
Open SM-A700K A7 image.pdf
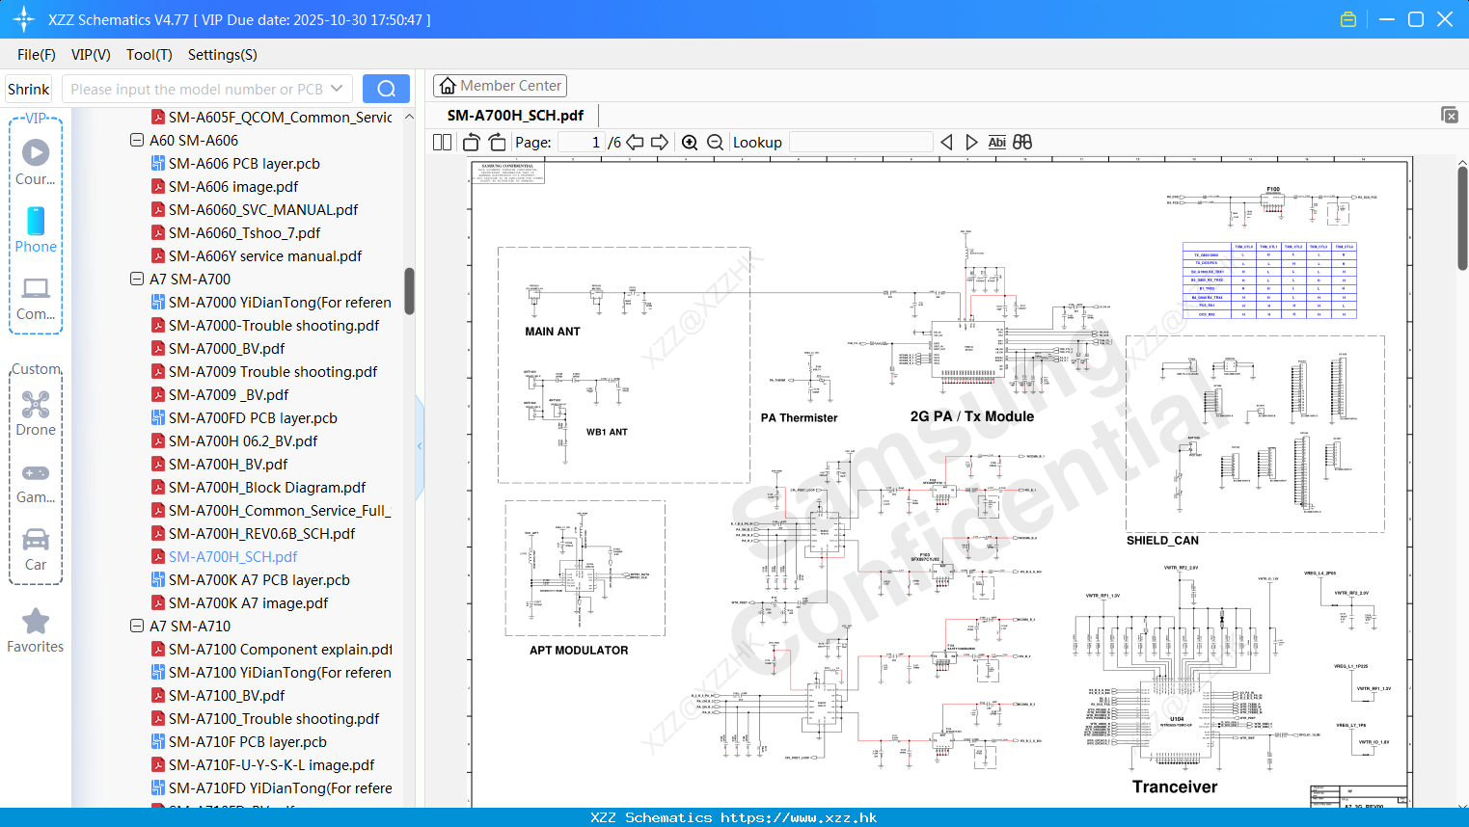[248, 602]
